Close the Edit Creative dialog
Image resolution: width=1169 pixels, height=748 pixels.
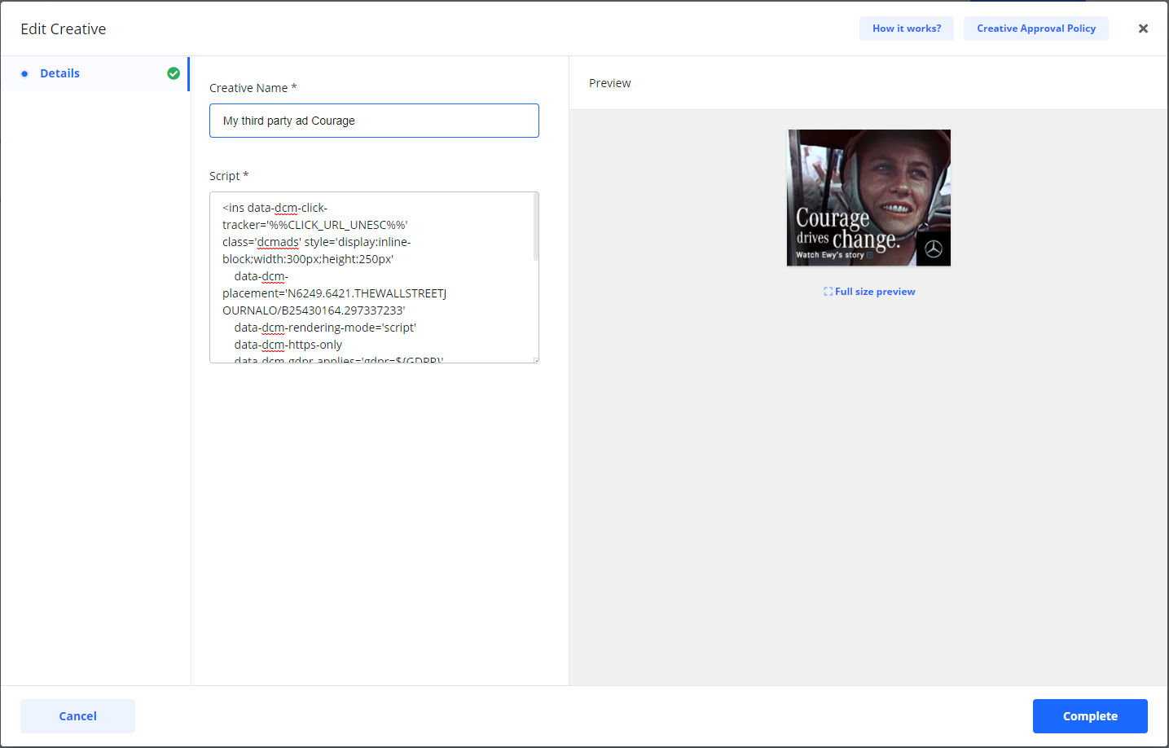(x=1143, y=29)
